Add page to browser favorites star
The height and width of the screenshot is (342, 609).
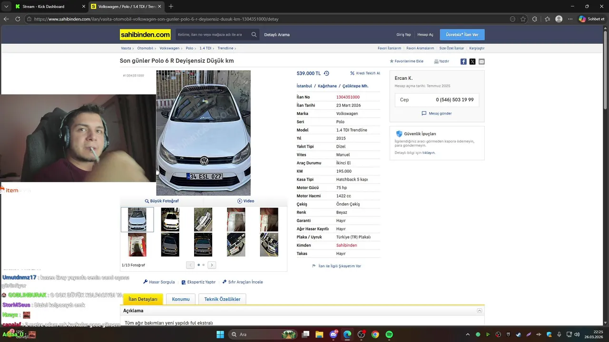pyautogui.click(x=523, y=19)
